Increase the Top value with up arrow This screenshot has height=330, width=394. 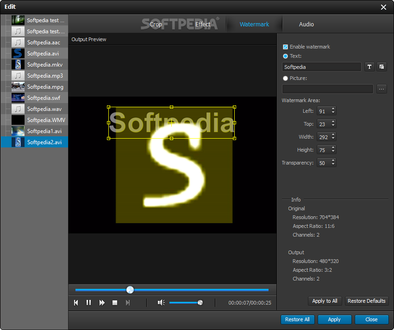[x=333, y=122]
